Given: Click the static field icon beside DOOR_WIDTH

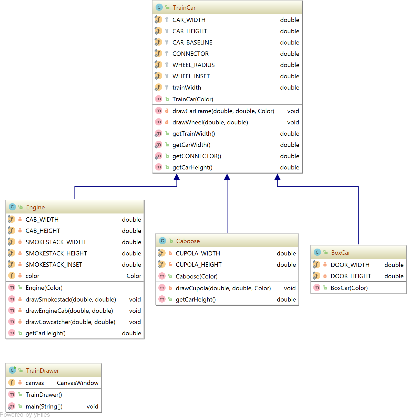Looking at the screenshot, I should click(x=317, y=265).
